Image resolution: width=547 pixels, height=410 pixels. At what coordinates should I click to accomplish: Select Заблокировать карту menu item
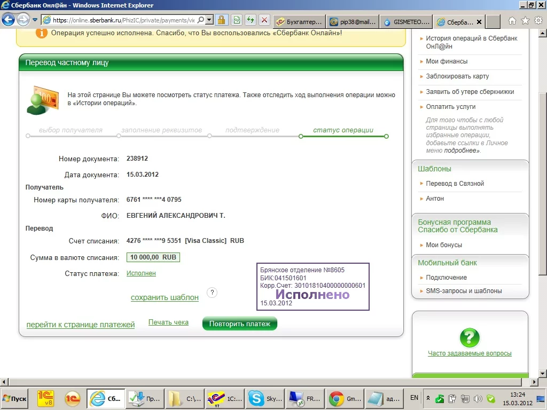pyautogui.click(x=457, y=76)
